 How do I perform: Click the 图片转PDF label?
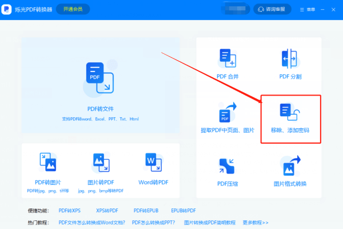(x=101, y=182)
